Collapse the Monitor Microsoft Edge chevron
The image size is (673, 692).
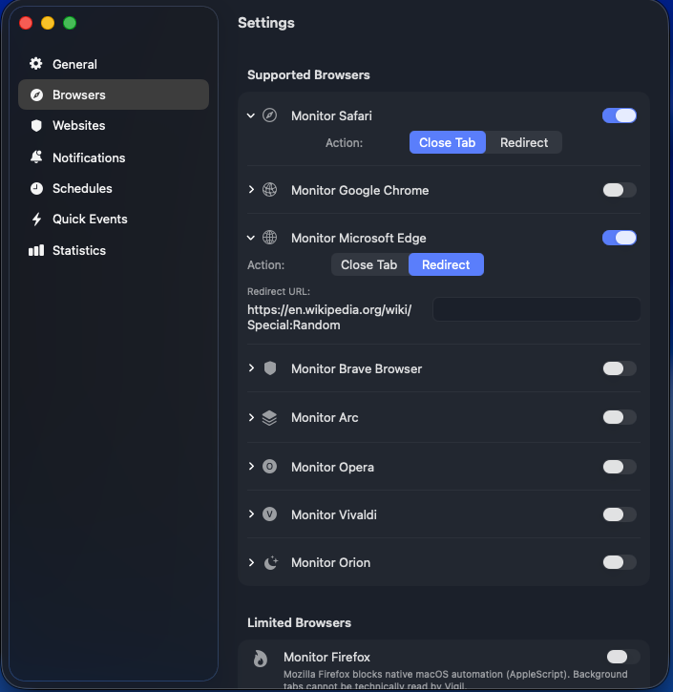tap(251, 238)
